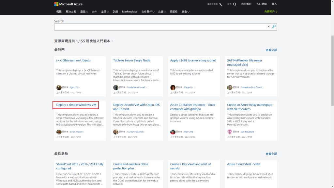Open Create and enable a DDoS protection plan
Screen dimensions: 334x188
[130, 166]
